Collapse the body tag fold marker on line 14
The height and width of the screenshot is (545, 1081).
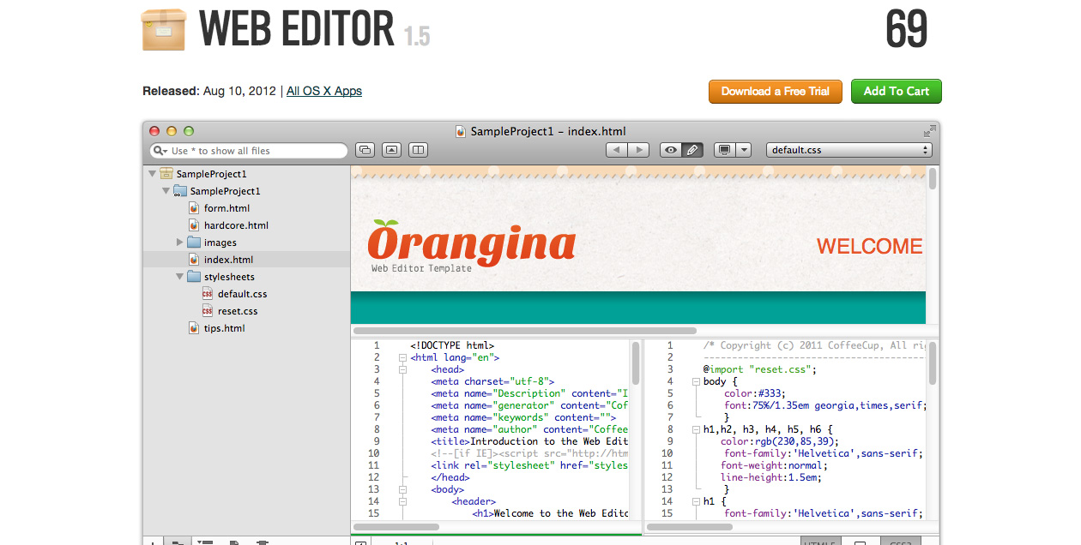(402, 502)
